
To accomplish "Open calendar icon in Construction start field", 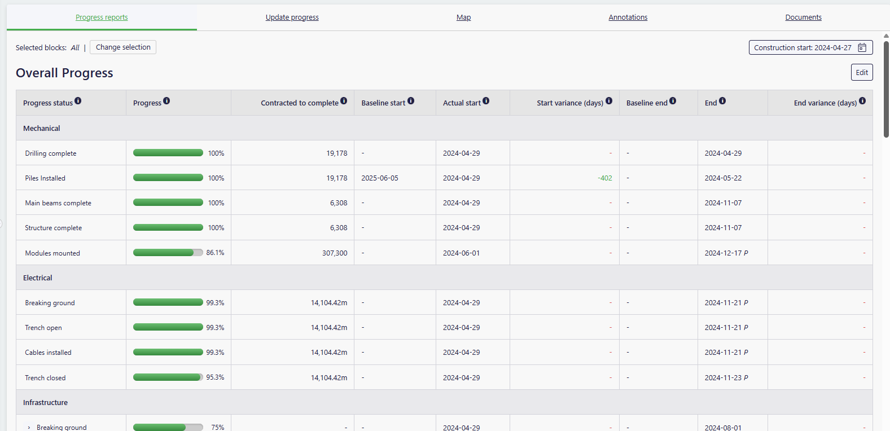I will click(862, 48).
